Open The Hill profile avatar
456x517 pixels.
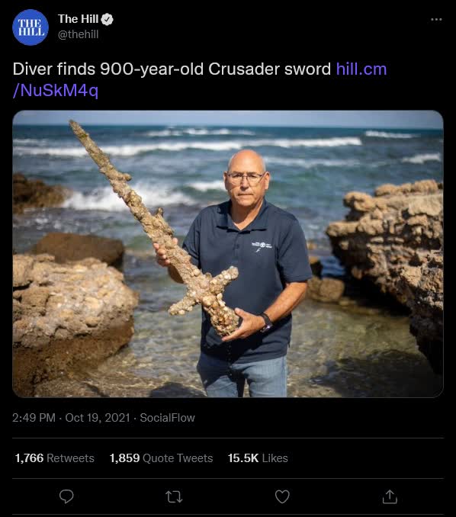[x=31, y=27]
